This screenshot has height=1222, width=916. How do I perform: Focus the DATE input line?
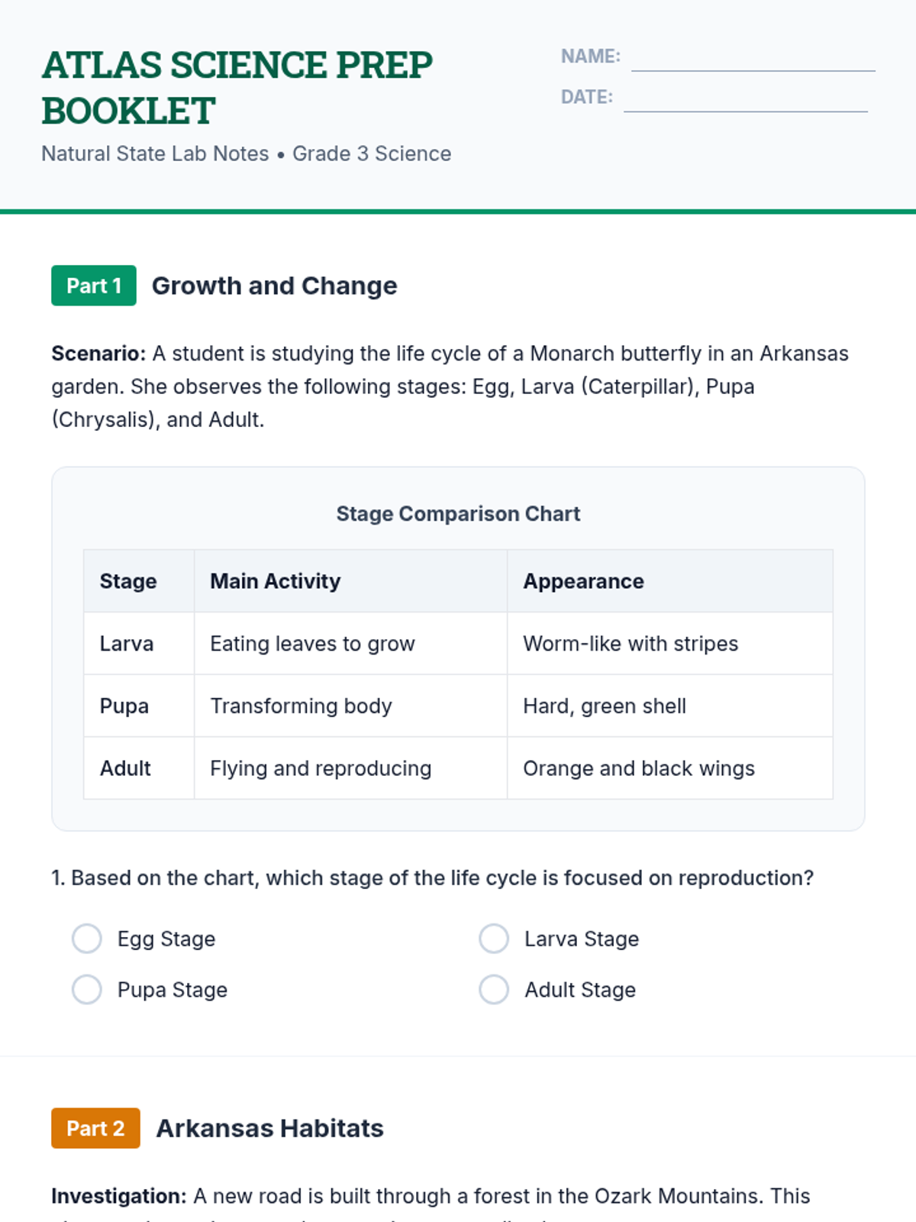click(x=745, y=100)
